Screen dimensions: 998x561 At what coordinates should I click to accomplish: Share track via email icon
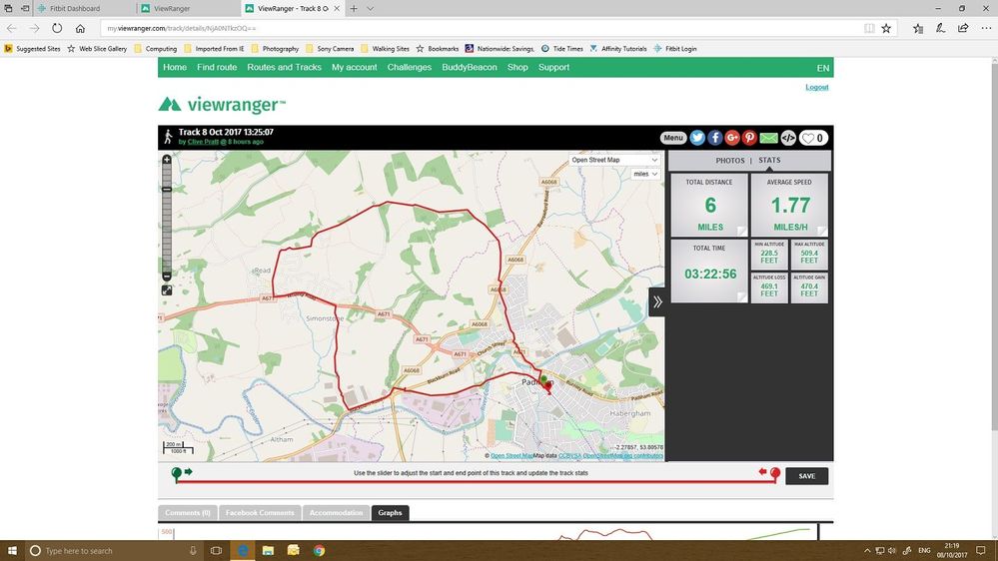tap(768, 138)
